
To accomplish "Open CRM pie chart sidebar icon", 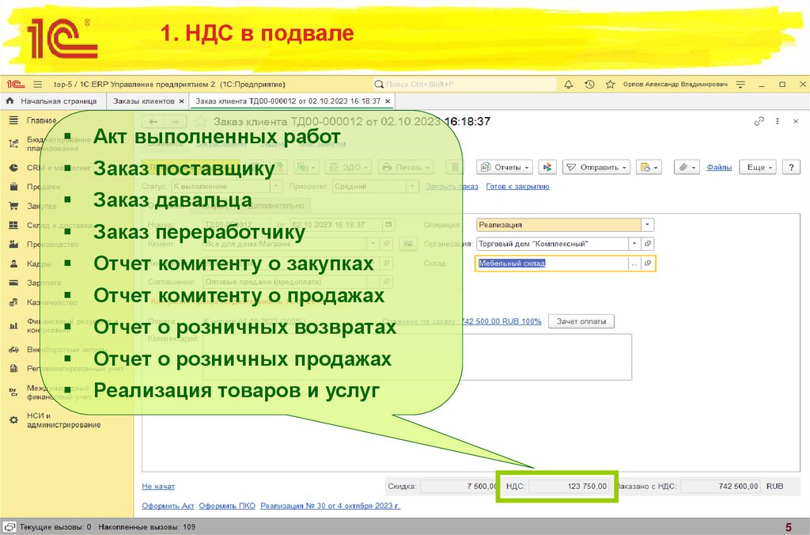I will click(x=14, y=168).
